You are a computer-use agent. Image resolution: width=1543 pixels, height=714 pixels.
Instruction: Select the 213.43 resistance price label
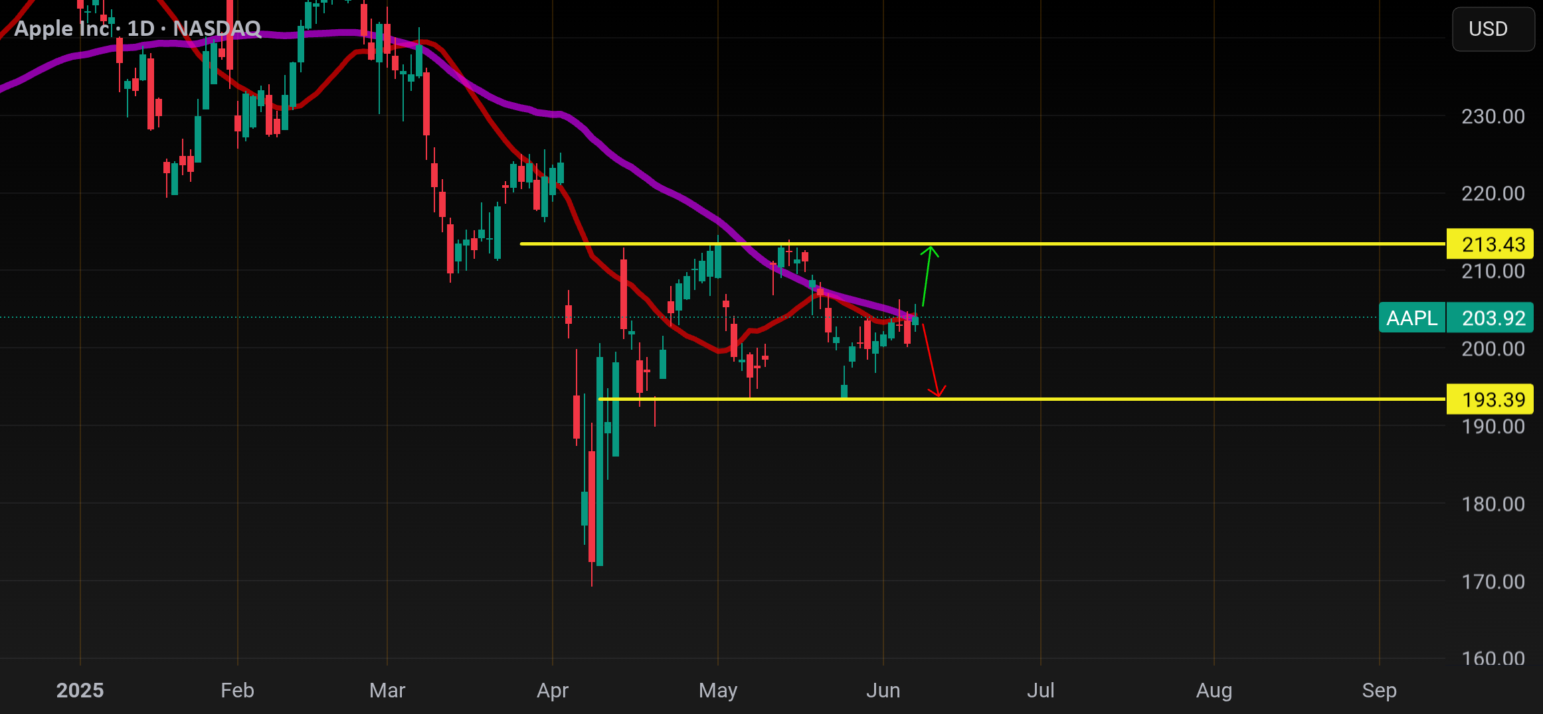pyautogui.click(x=1490, y=244)
